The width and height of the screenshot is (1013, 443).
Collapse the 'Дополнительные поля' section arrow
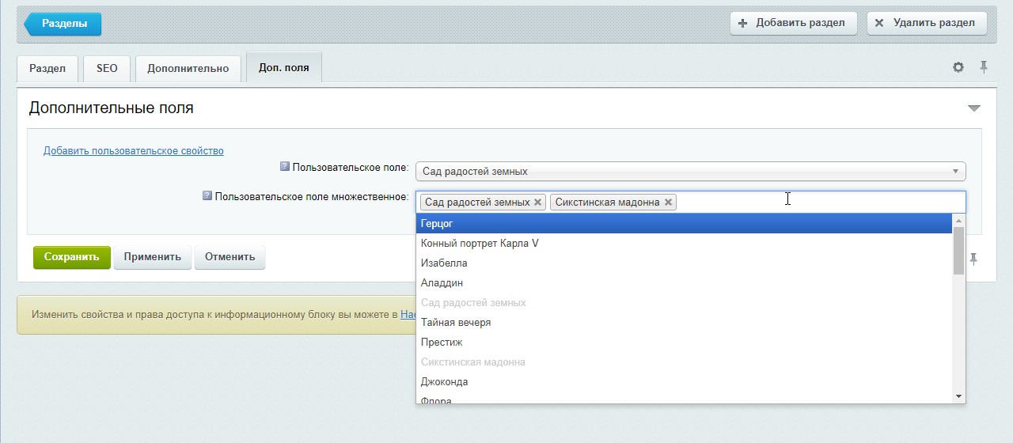coord(974,108)
